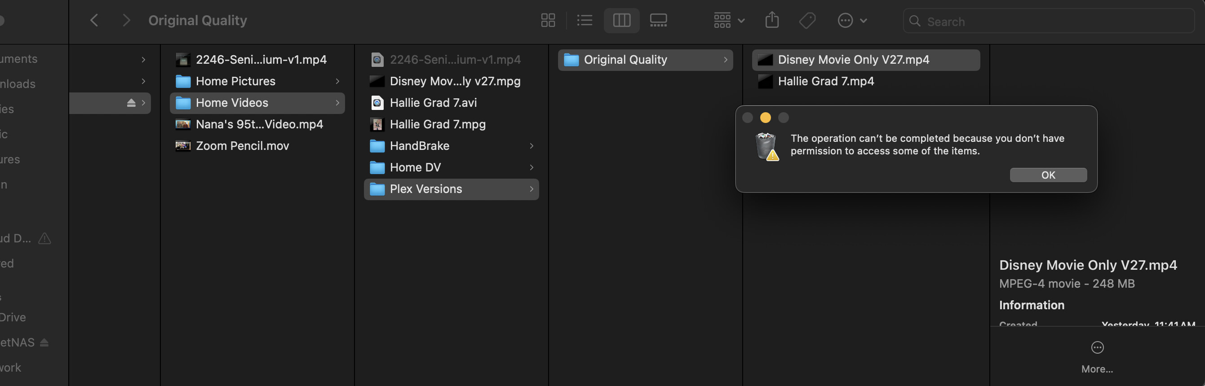1205x386 pixels.
Task: Eject the selected sidebar volume
Action: point(131,103)
